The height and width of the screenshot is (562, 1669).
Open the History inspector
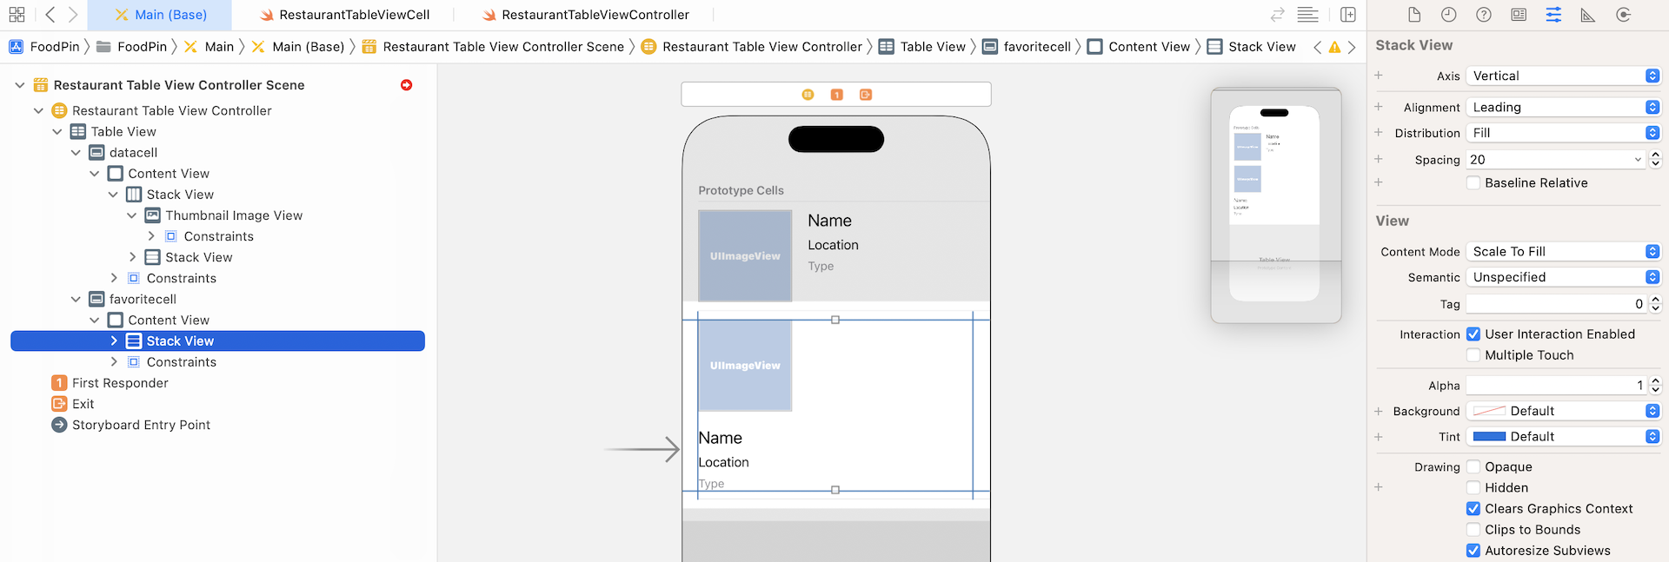[x=1448, y=15]
